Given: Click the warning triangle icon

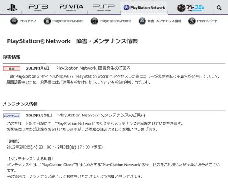Looking at the screenshot, I should pos(142,21).
